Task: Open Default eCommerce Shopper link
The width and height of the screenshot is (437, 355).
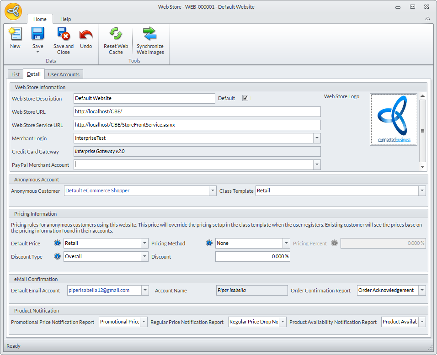Action: point(97,191)
